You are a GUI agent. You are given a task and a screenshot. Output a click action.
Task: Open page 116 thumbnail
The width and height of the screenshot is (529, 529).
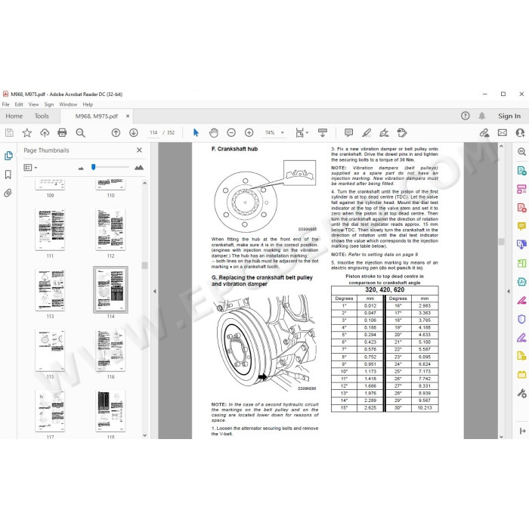tap(110, 350)
